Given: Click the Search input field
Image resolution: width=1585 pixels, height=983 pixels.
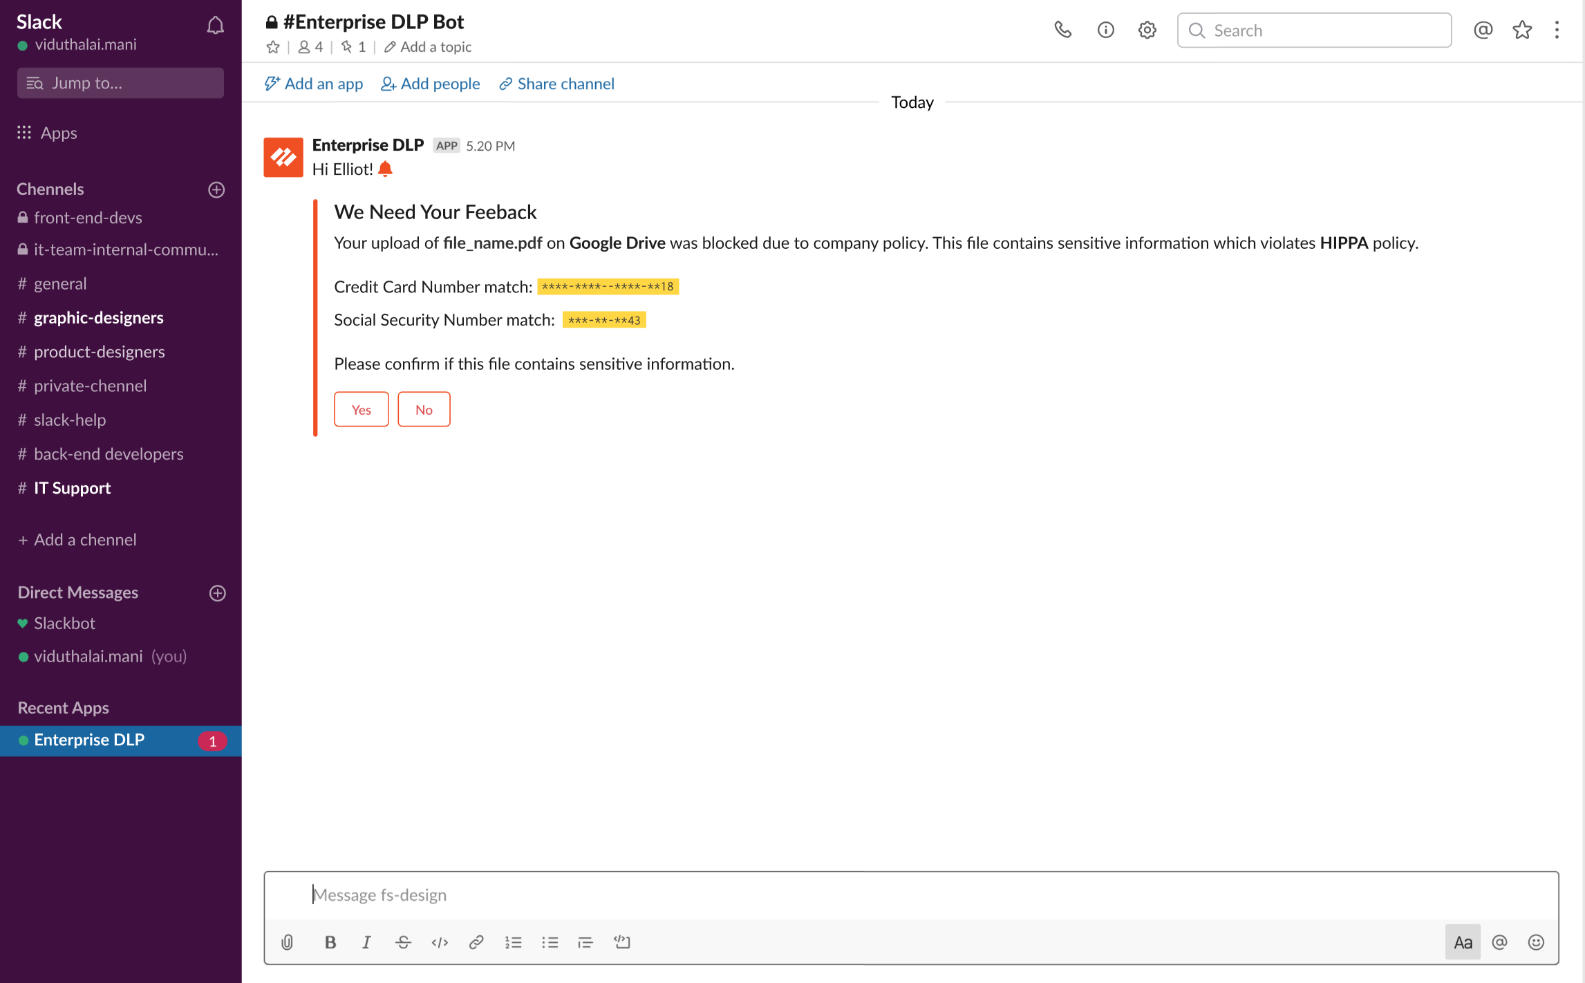Looking at the screenshot, I should pyautogui.click(x=1313, y=30).
